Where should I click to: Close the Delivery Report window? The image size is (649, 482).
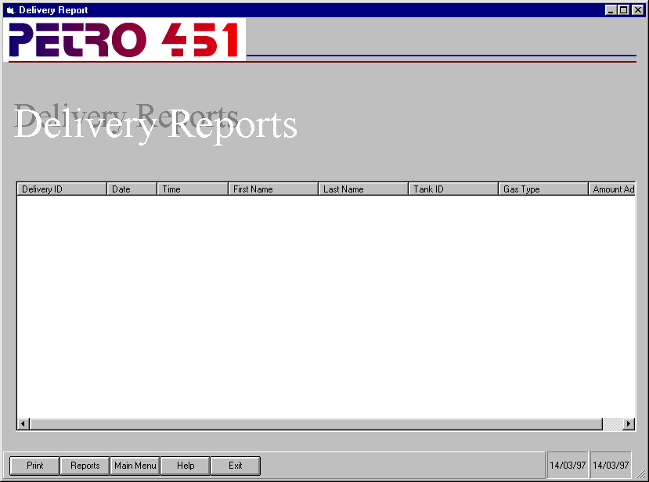click(638, 10)
